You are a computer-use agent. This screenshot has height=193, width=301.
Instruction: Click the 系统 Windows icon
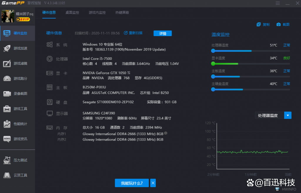tap(49, 45)
